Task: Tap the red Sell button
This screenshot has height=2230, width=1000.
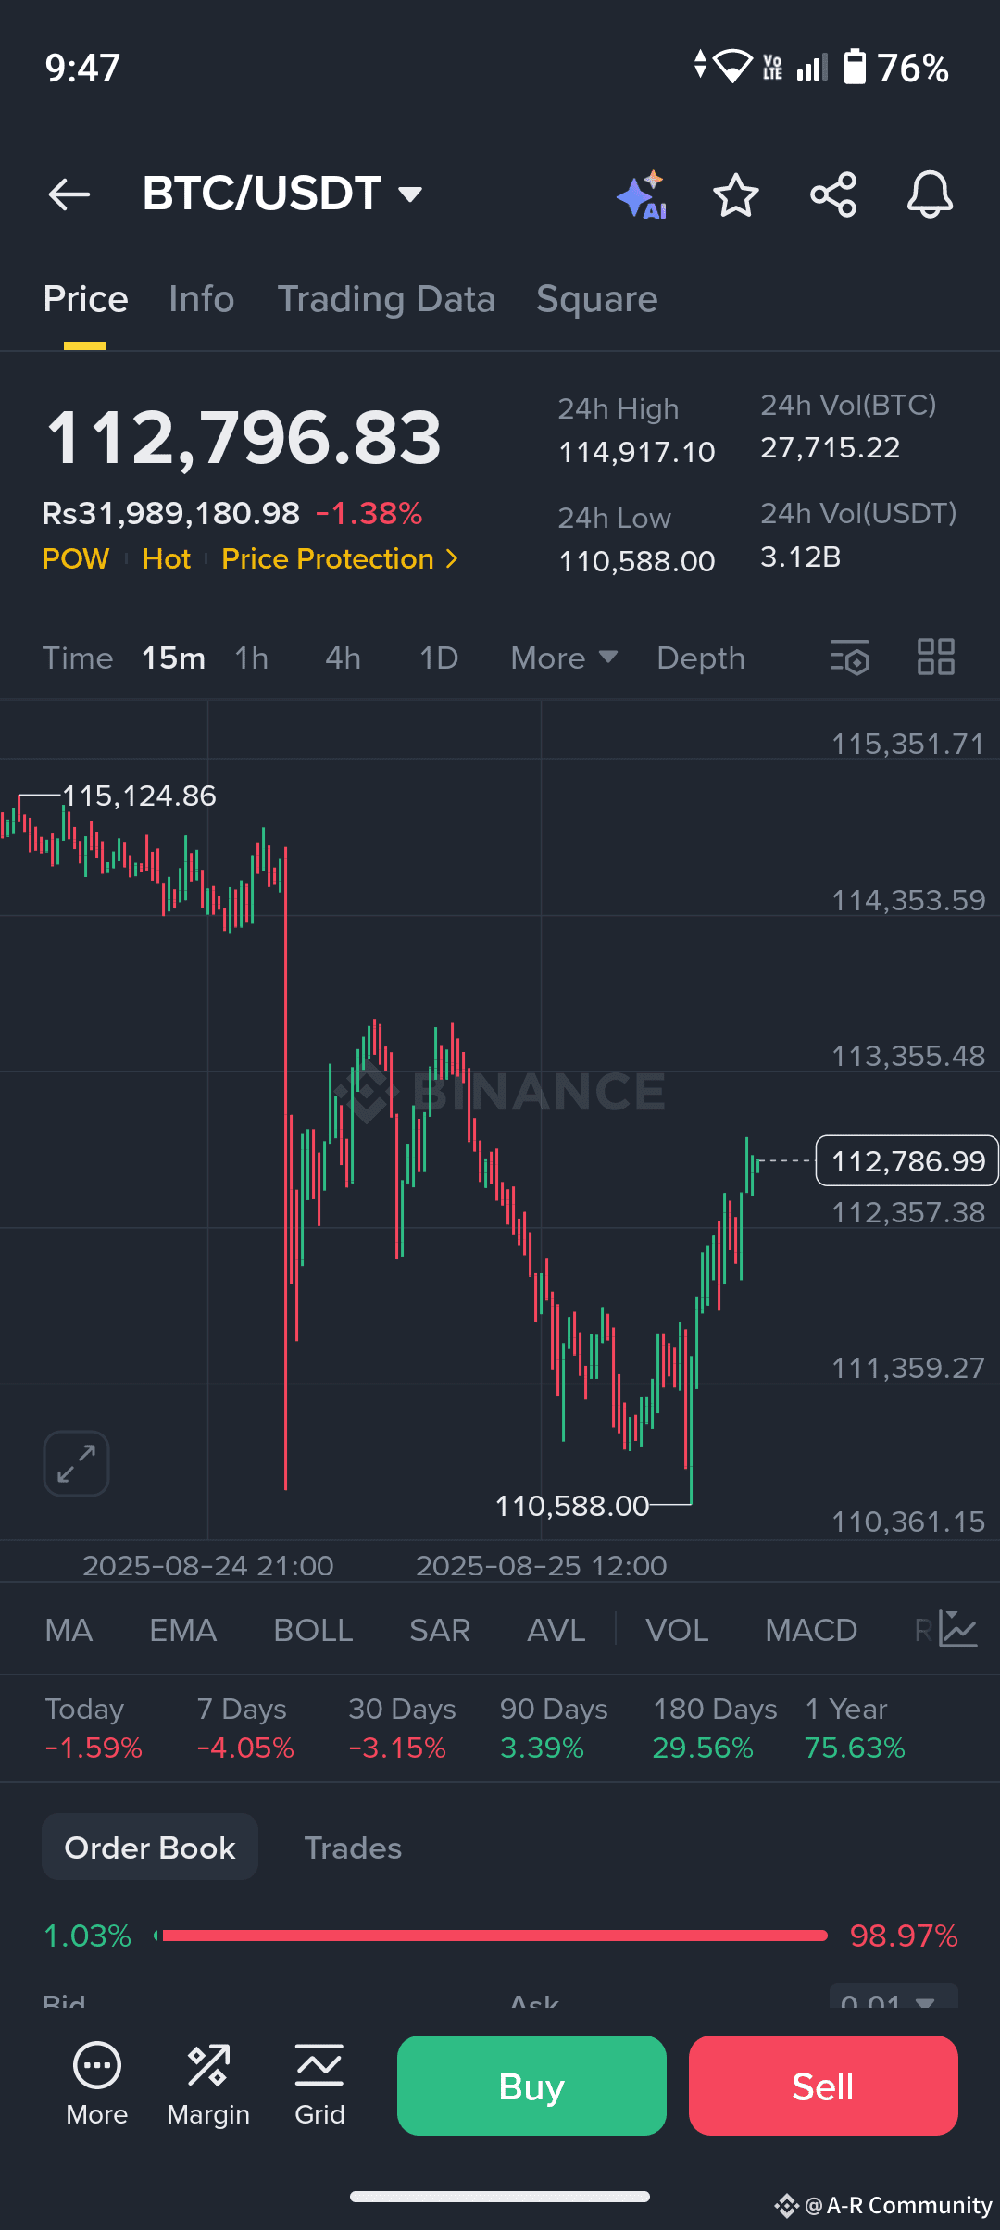Action: pyautogui.click(x=823, y=2086)
